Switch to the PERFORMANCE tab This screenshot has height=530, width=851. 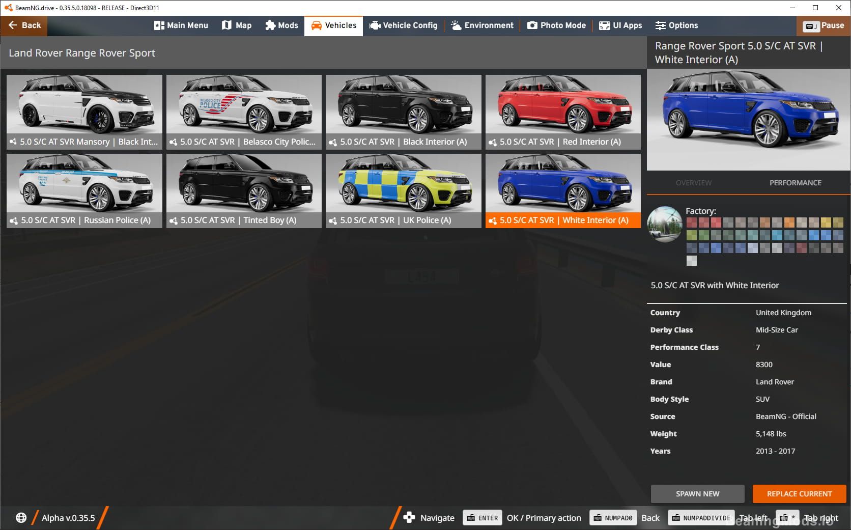pos(795,183)
